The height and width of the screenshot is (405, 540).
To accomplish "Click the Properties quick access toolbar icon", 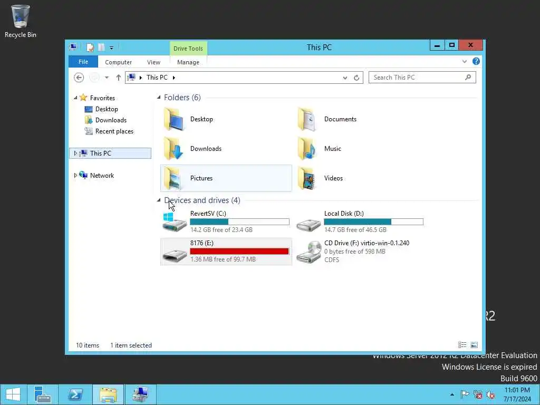I will (x=90, y=47).
